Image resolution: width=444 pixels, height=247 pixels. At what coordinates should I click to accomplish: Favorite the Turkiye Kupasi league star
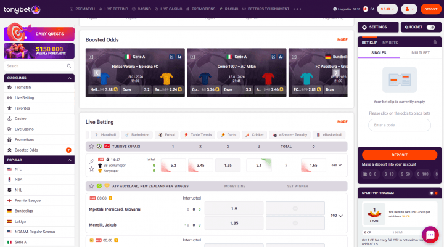click(x=91, y=146)
